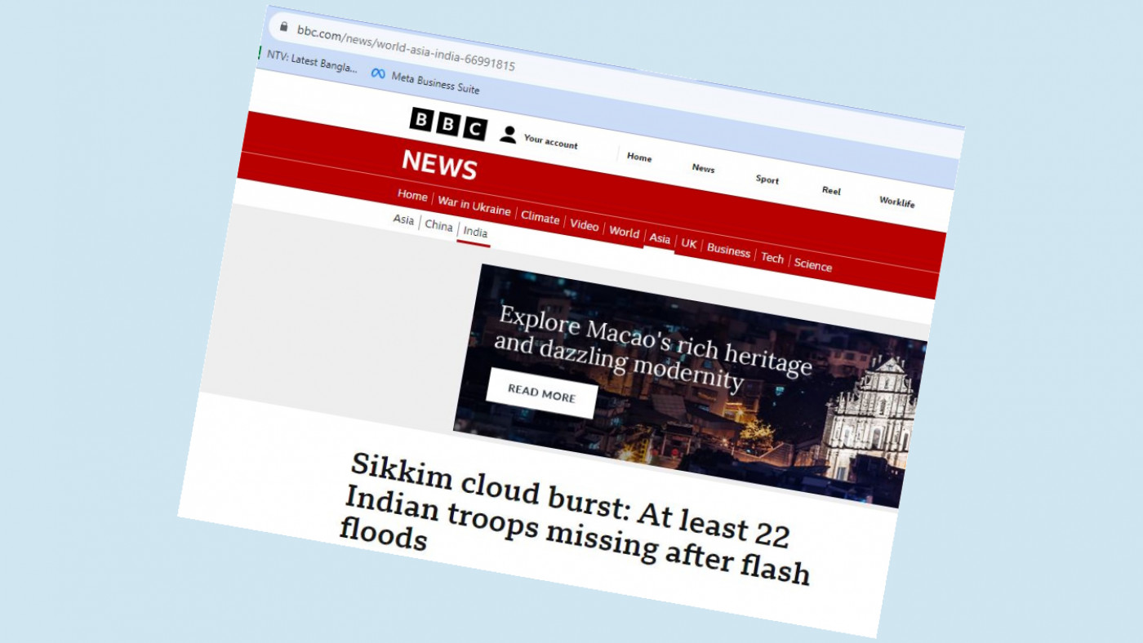Viewport: 1143px width, 643px height.
Task: Select Home in red news menu
Action: (412, 195)
